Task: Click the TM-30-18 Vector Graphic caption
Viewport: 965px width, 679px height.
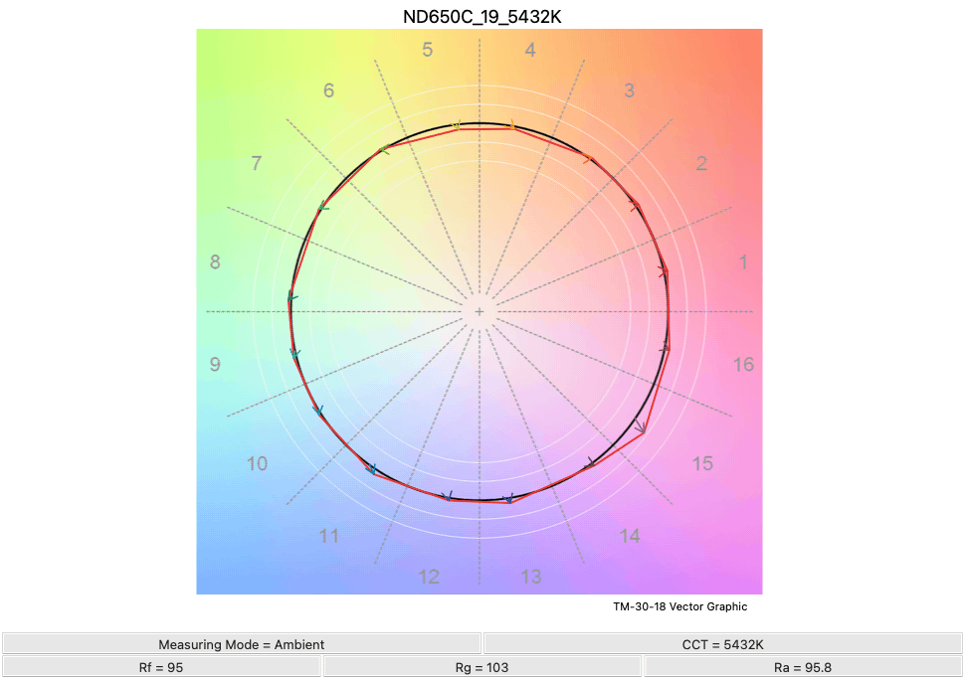Action: point(680,606)
